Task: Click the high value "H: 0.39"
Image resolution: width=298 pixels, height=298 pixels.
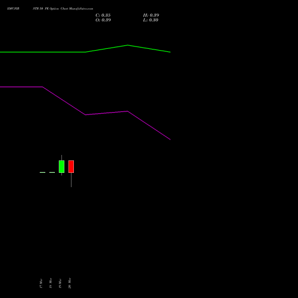Action: click(151, 15)
